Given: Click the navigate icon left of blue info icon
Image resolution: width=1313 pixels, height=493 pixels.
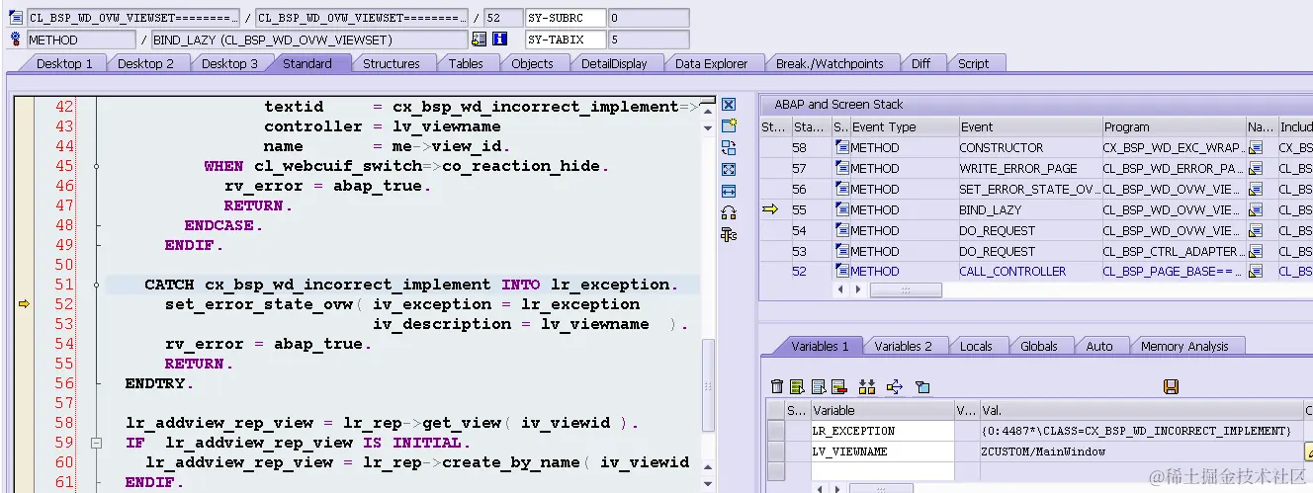Looking at the screenshot, I should (480, 40).
